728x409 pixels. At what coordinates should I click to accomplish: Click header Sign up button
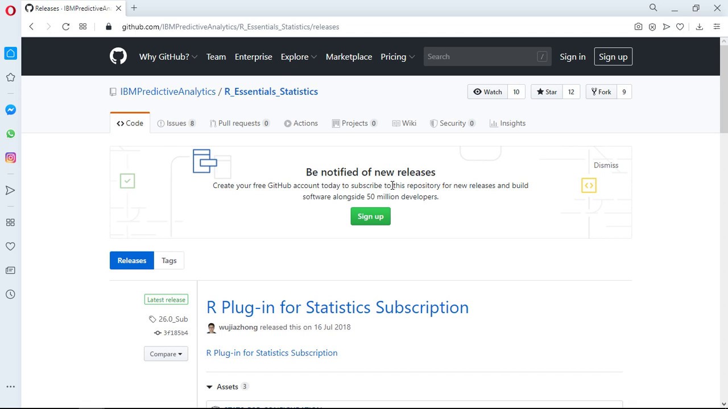click(x=613, y=57)
